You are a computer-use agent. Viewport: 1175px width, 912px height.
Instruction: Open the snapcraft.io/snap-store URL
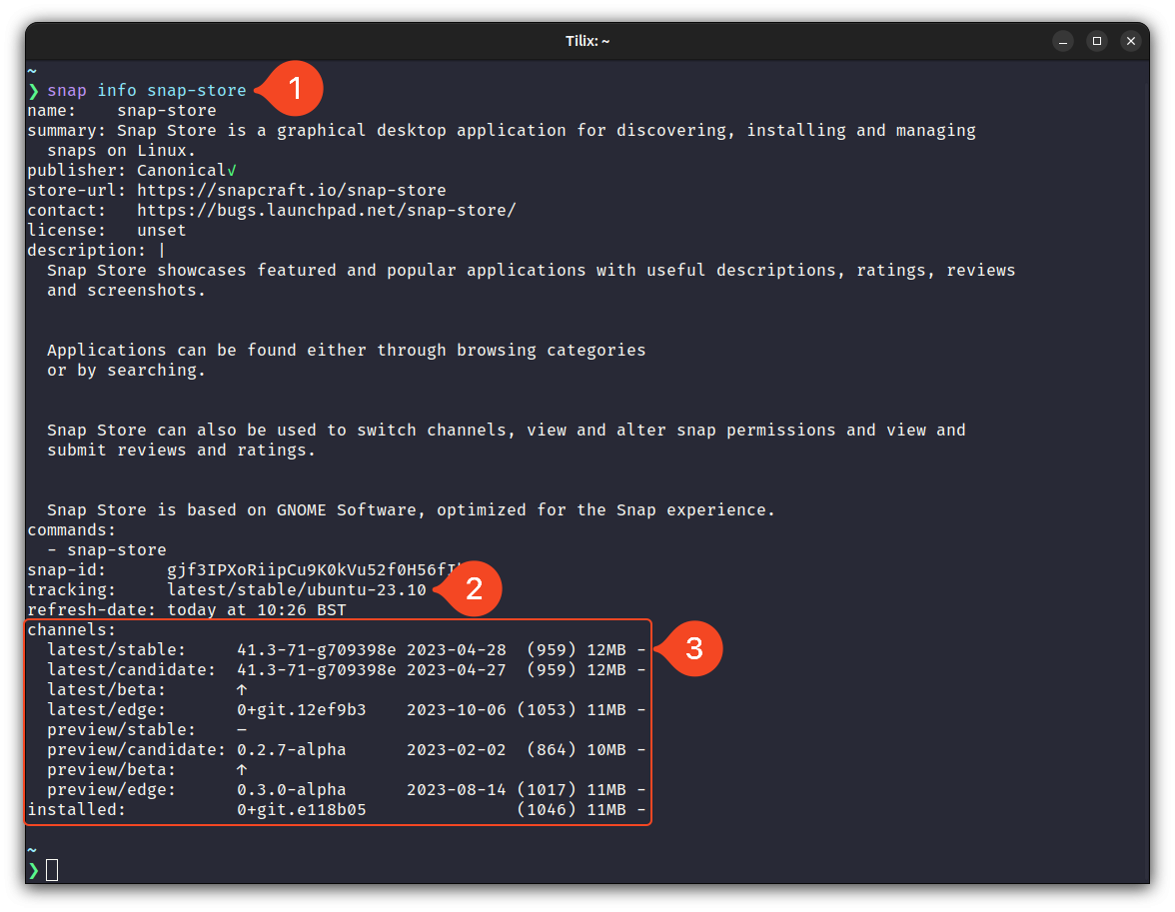(291, 191)
